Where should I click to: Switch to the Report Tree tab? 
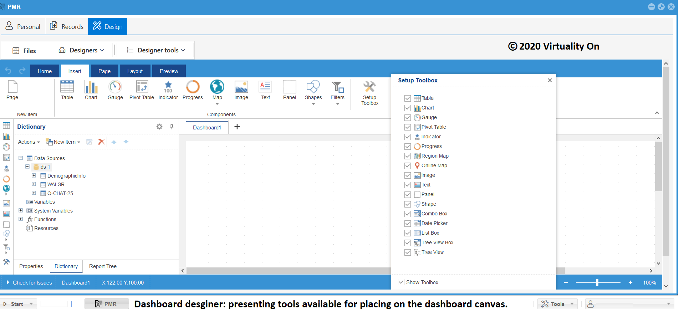103,266
